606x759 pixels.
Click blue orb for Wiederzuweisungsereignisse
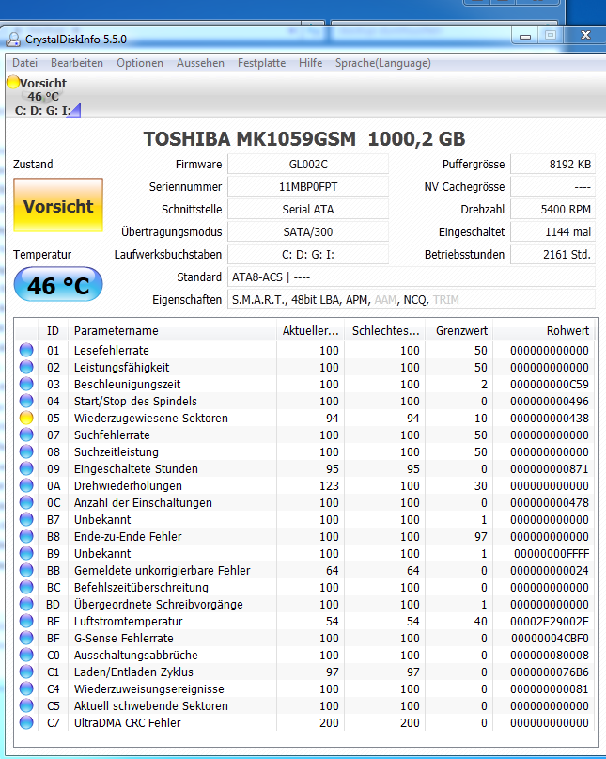click(26, 688)
